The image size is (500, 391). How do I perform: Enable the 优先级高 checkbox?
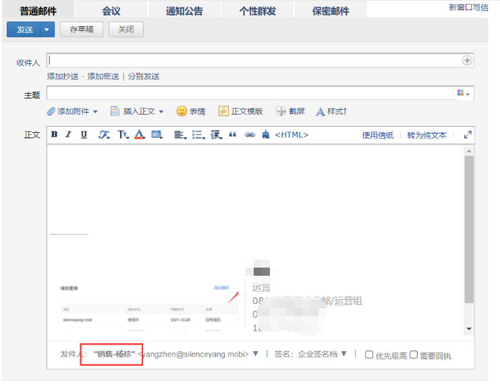pyautogui.click(x=369, y=355)
